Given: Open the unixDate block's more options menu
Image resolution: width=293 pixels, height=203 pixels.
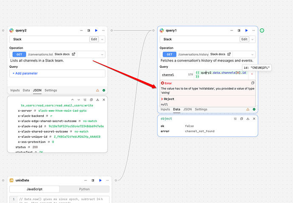Looking at the screenshot, I should point(107,180).
